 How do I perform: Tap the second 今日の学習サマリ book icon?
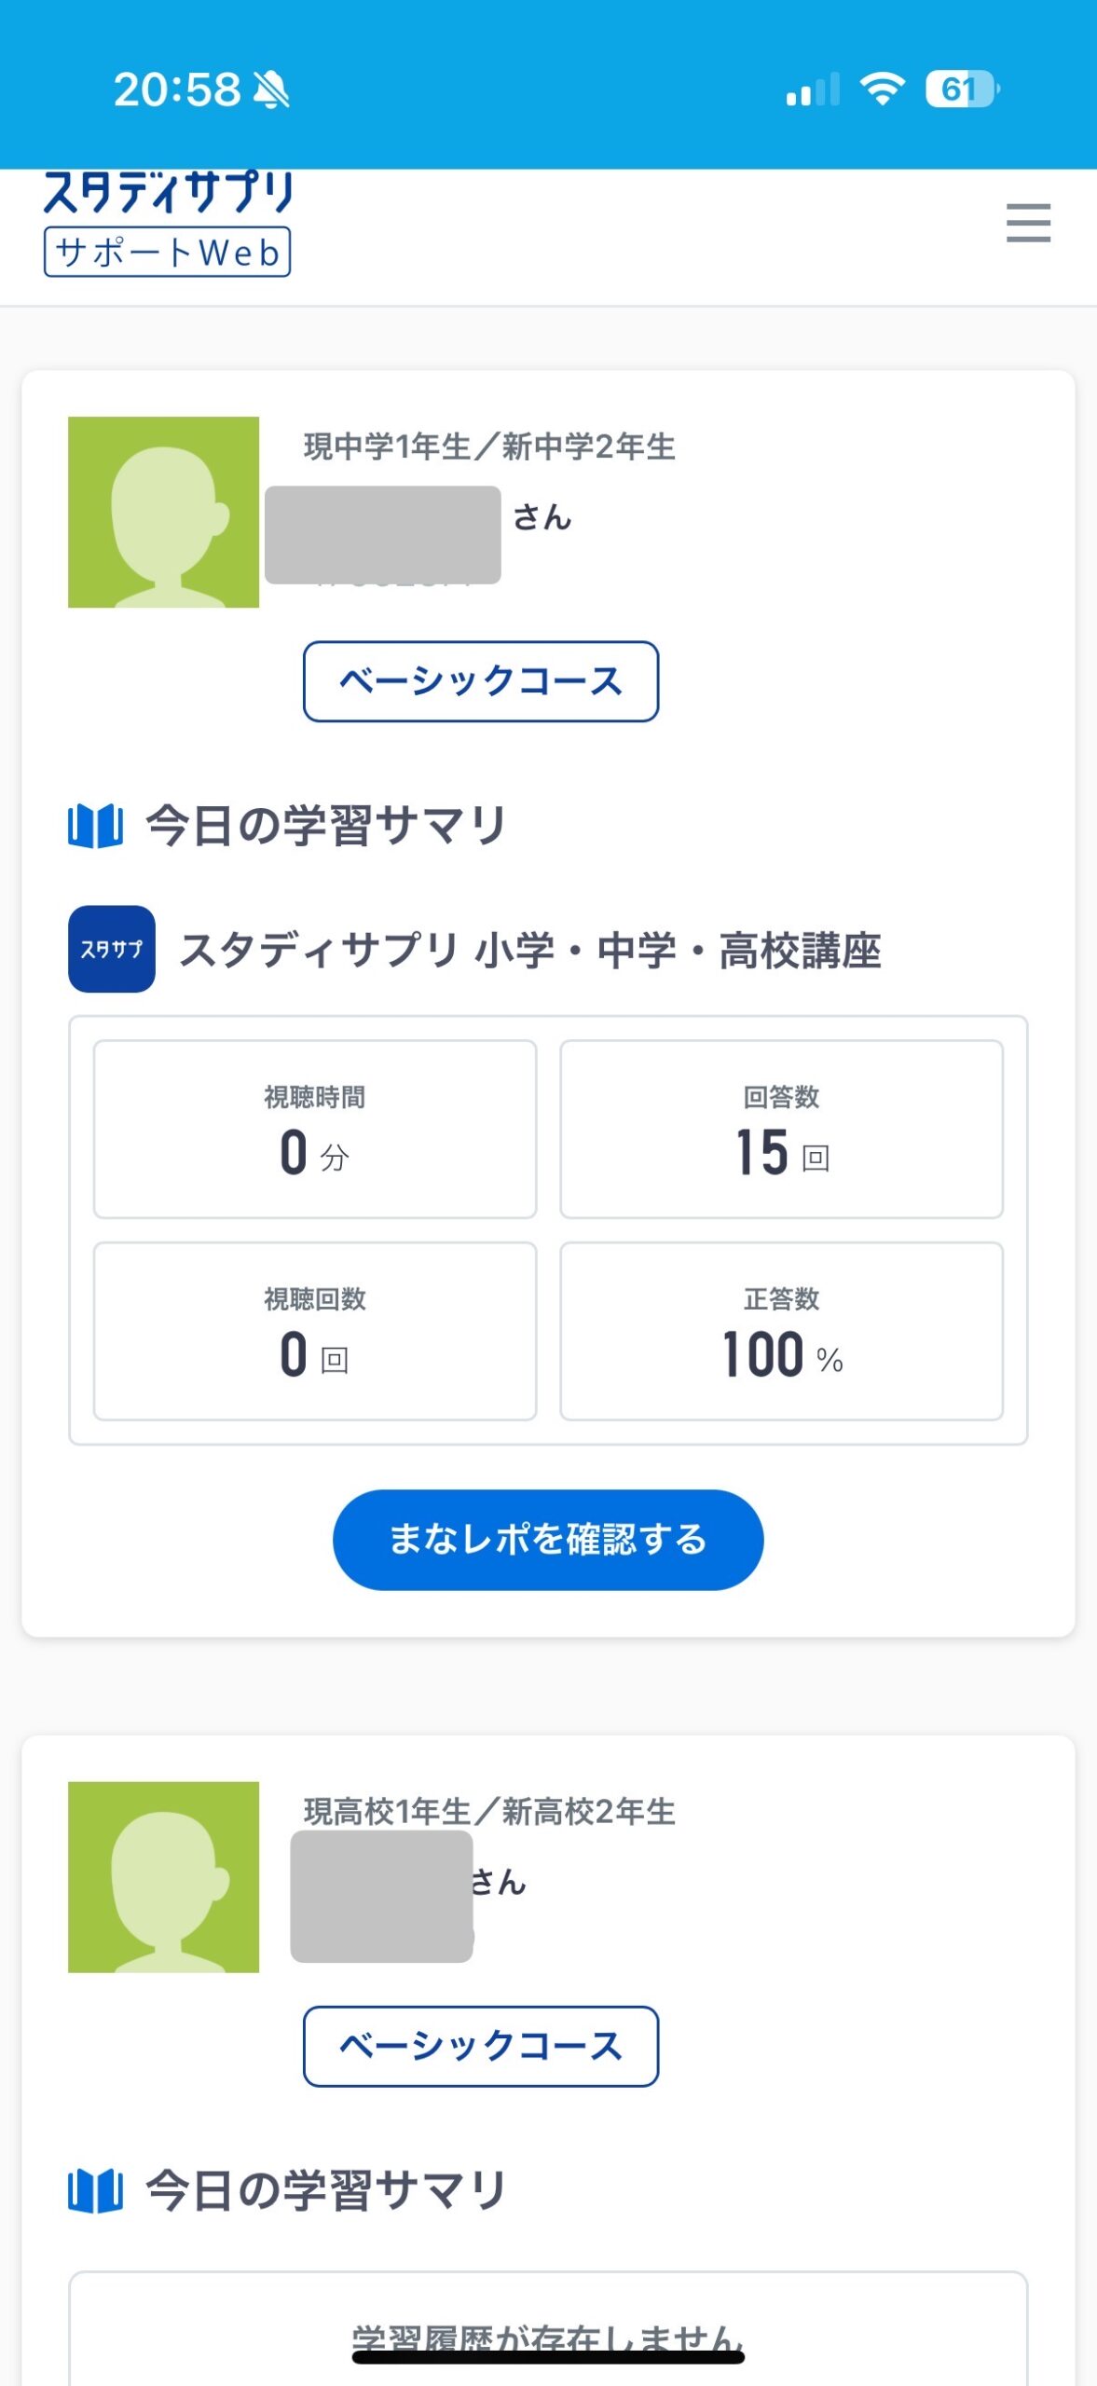95,2190
